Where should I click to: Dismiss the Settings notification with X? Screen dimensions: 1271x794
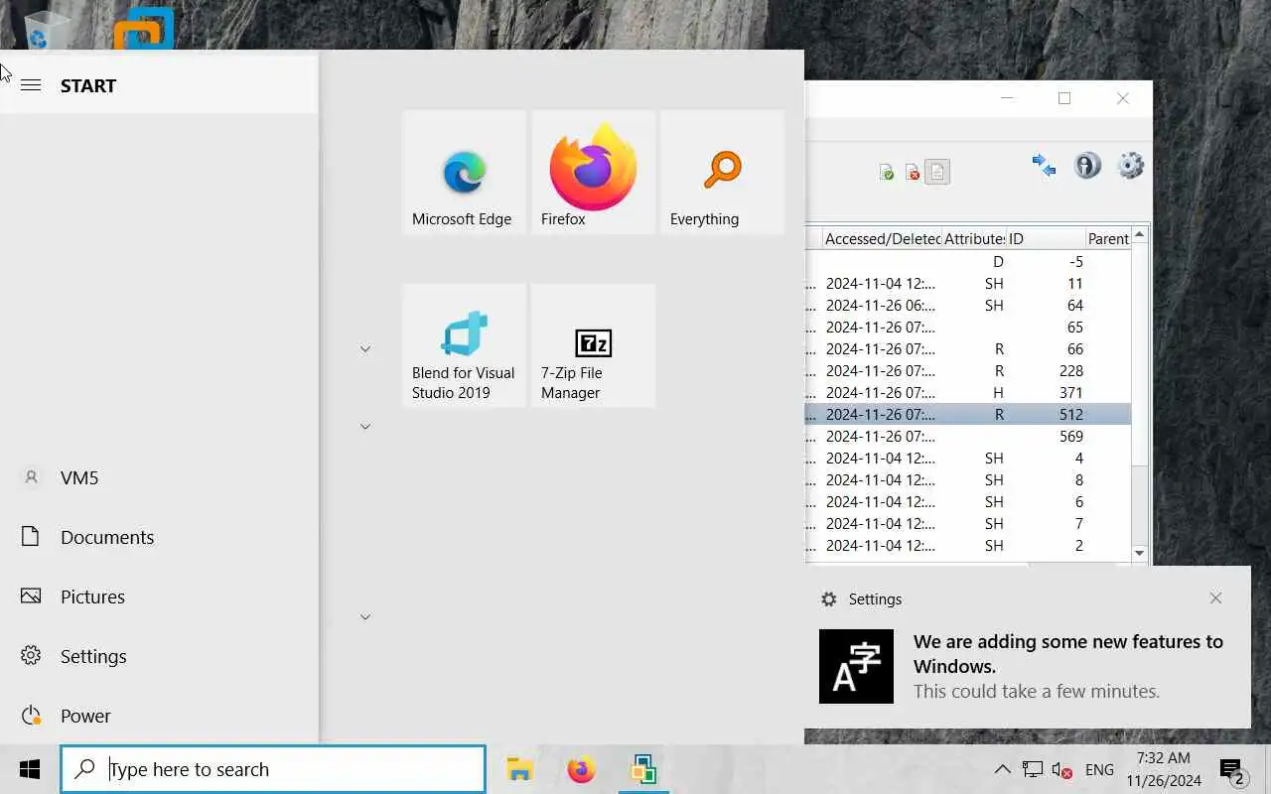click(x=1215, y=598)
